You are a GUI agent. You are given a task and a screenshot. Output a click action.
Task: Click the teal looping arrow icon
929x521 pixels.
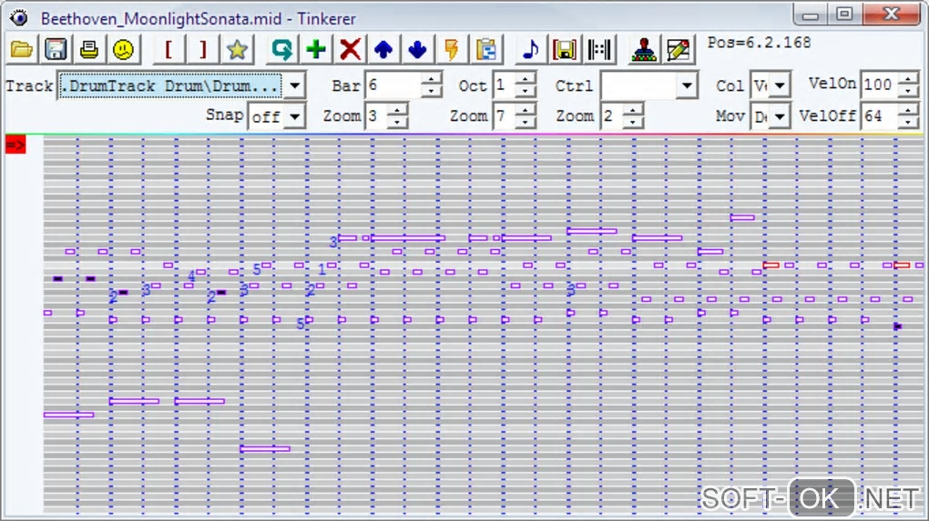point(282,50)
